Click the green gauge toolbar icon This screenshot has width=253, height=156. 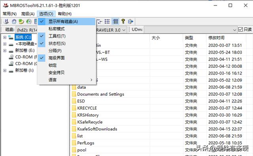pos(28,21)
